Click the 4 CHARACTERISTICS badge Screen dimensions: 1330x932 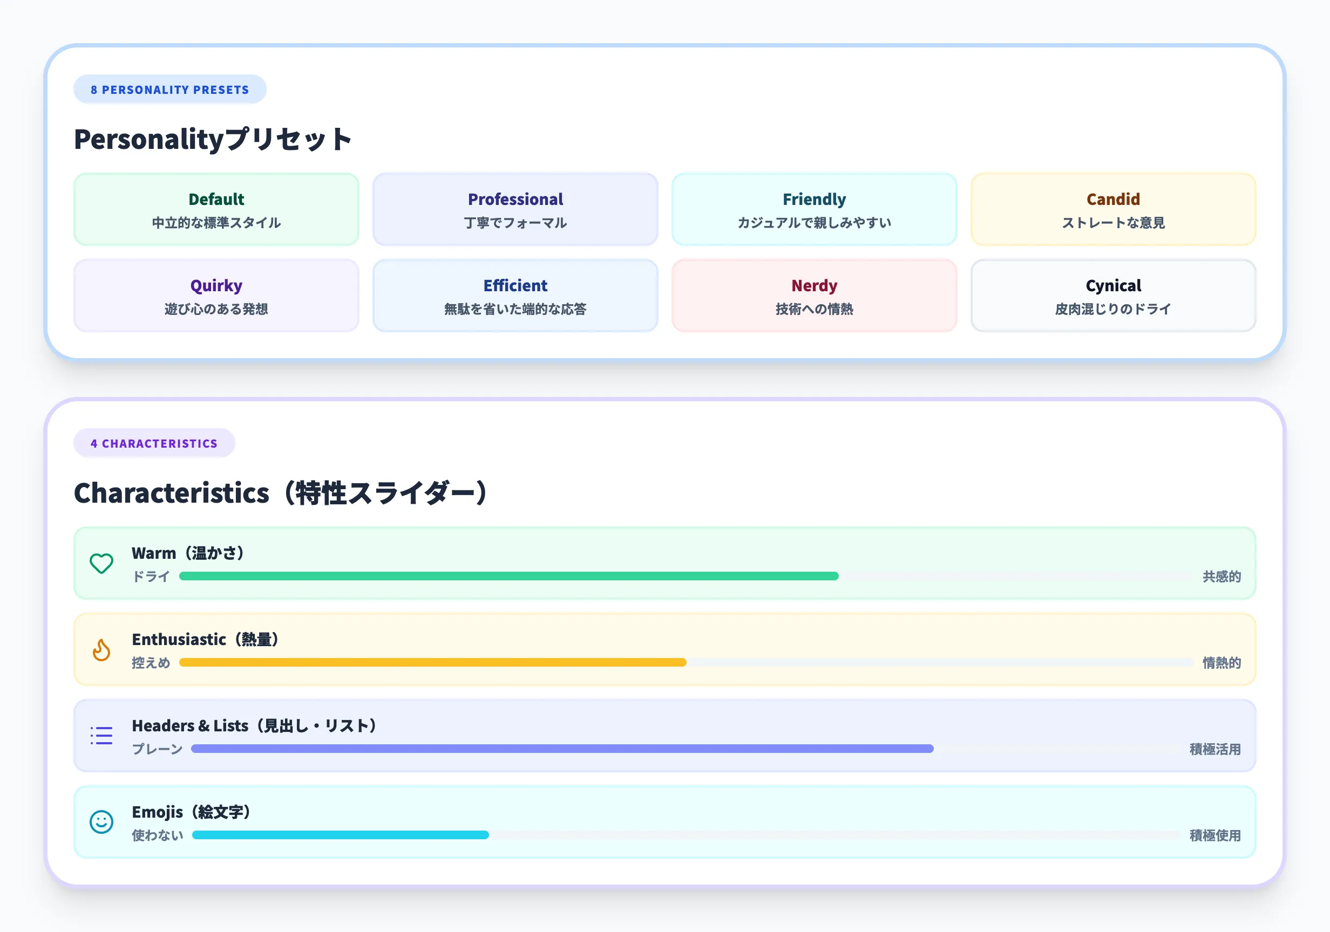(x=154, y=443)
